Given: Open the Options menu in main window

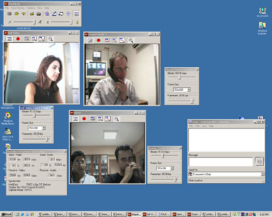Looking at the screenshot, I should tap(31, 8).
